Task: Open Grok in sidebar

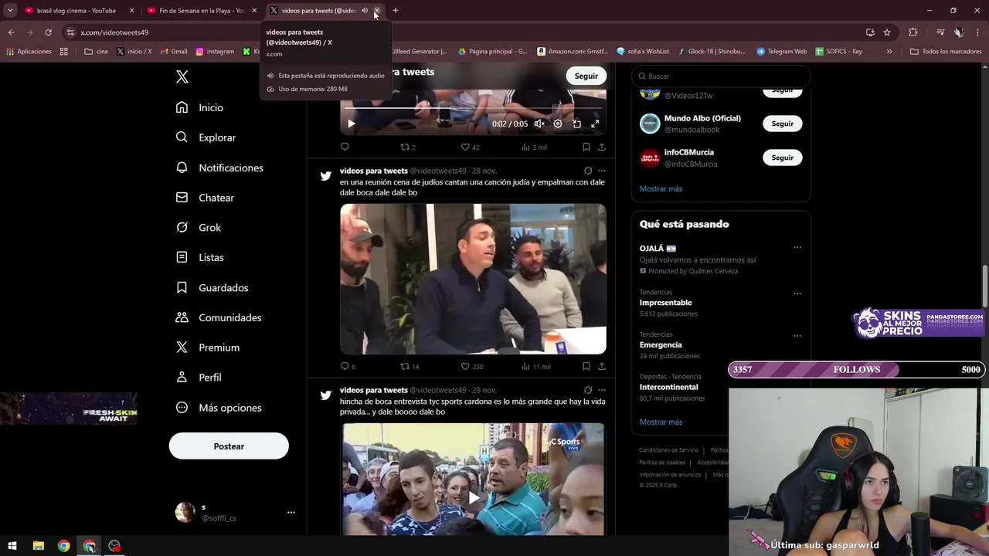Action: click(x=198, y=228)
